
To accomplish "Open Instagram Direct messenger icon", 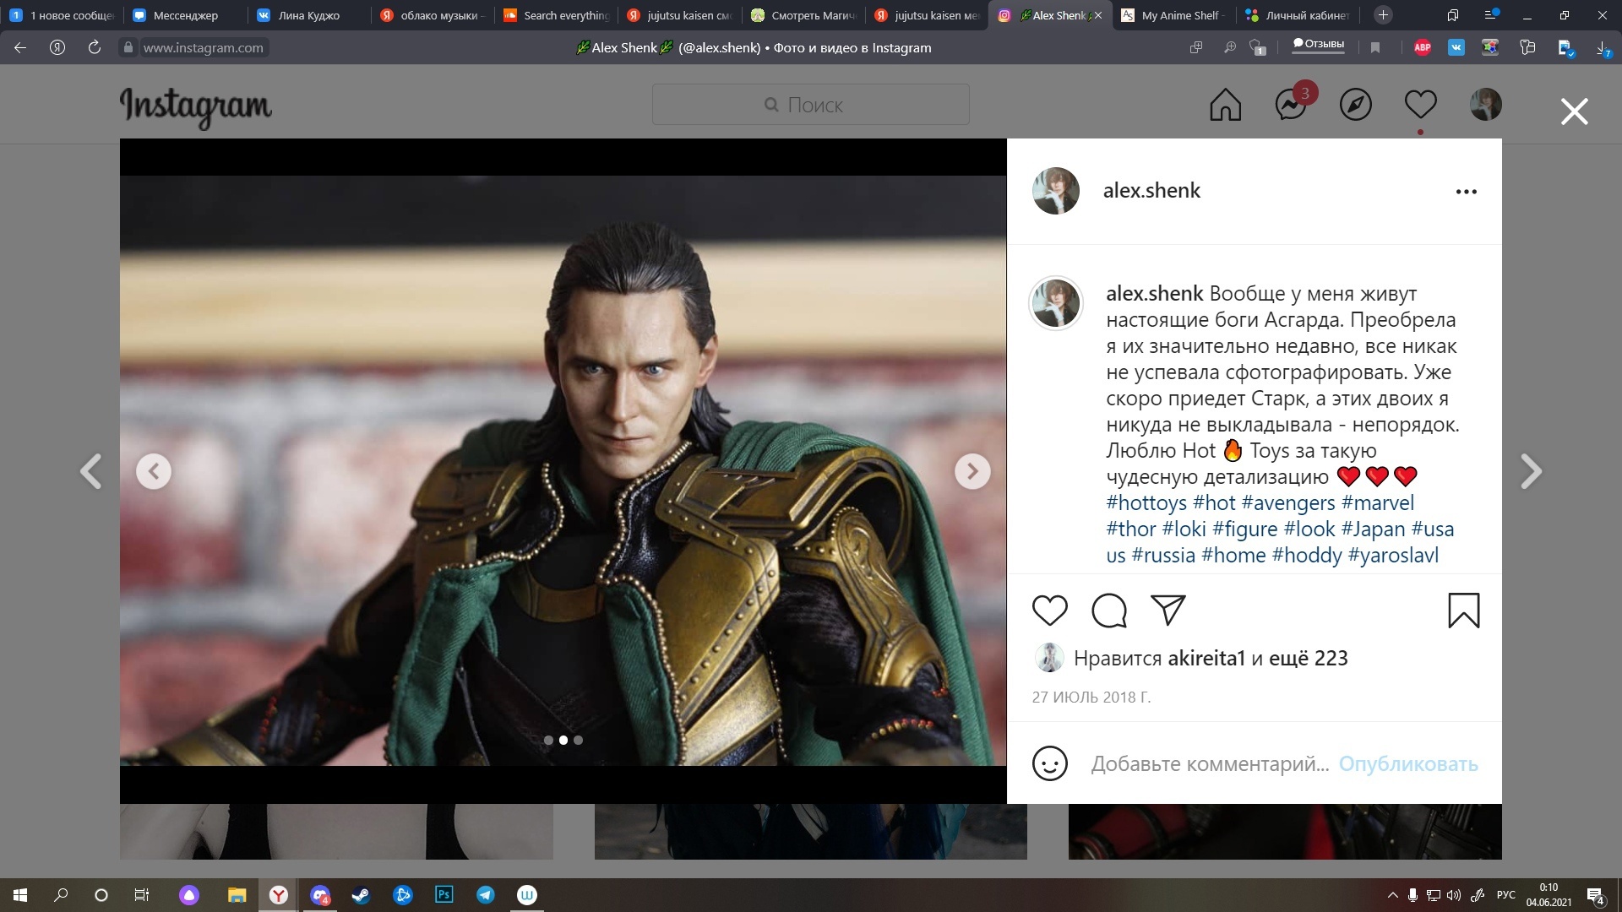I will (1291, 105).
